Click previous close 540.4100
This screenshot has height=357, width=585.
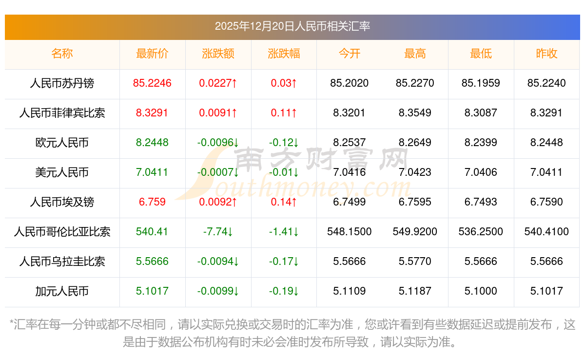click(546, 232)
